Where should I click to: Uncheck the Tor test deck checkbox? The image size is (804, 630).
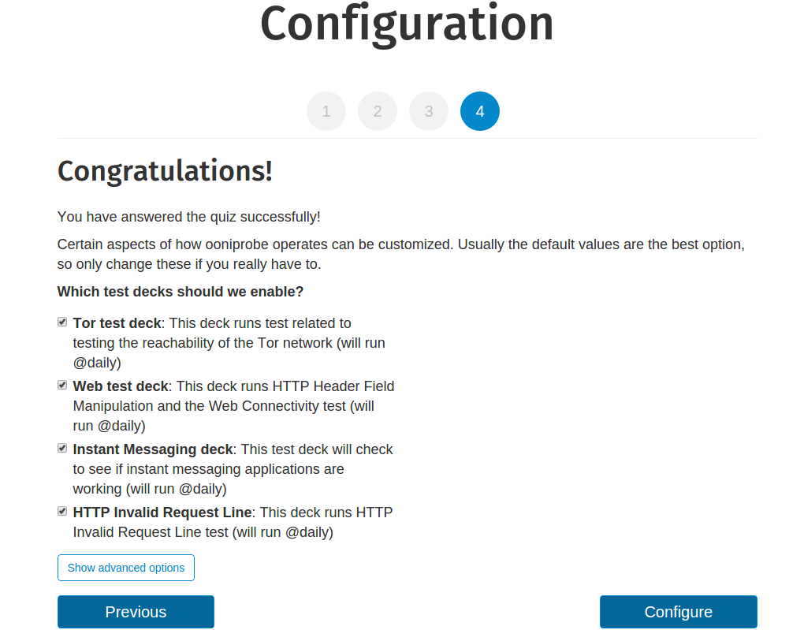[x=62, y=322]
